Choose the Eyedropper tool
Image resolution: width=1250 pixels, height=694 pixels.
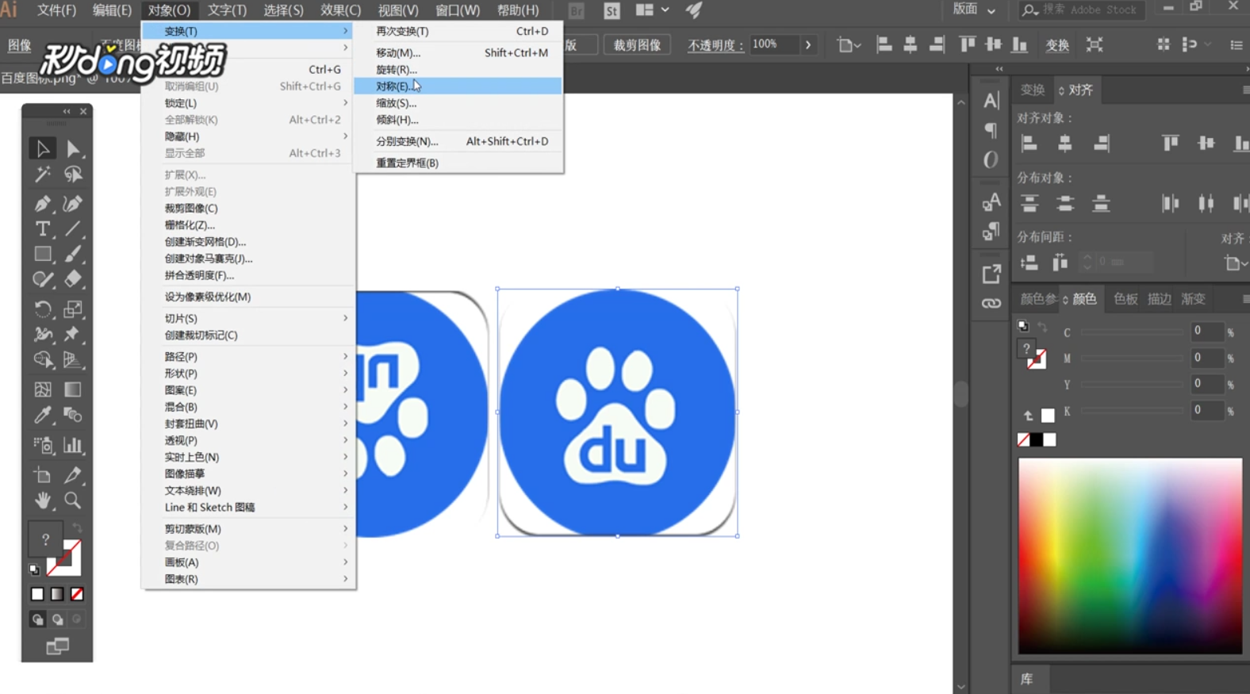click(x=42, y=415)
